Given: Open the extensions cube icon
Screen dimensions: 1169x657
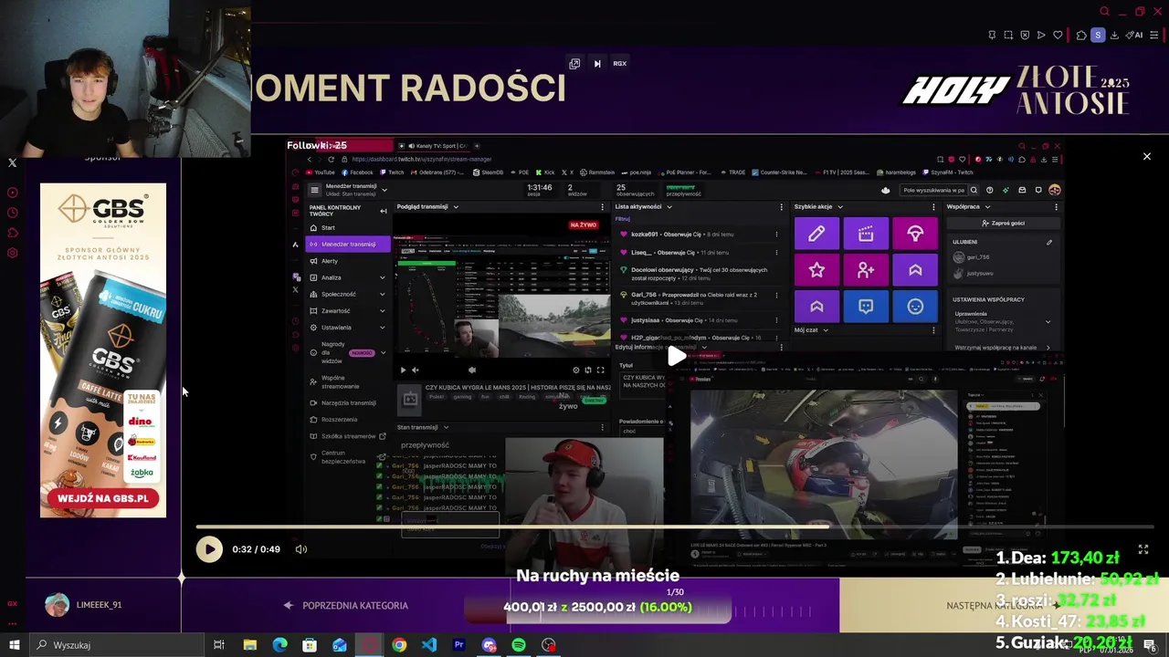Looking at the screenshot, I should [x=1081, y=36].
